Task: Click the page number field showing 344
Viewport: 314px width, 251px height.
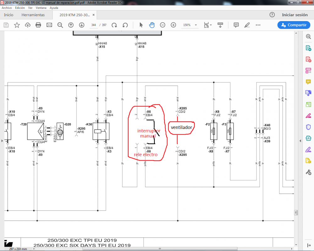Action: coord(94,25)
